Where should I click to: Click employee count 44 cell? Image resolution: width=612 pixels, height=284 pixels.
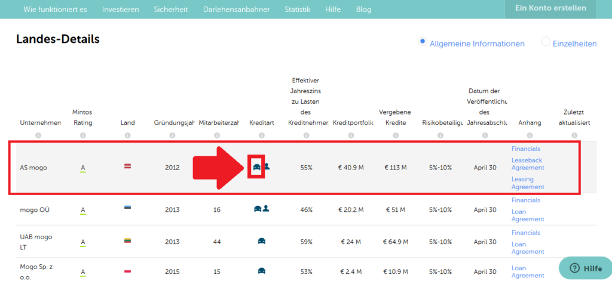click(x=217, y=242)
